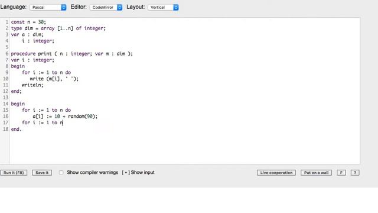378x213 pixels.
Task: Click line number 13 in gutter
Action: (x=5, y=98)
